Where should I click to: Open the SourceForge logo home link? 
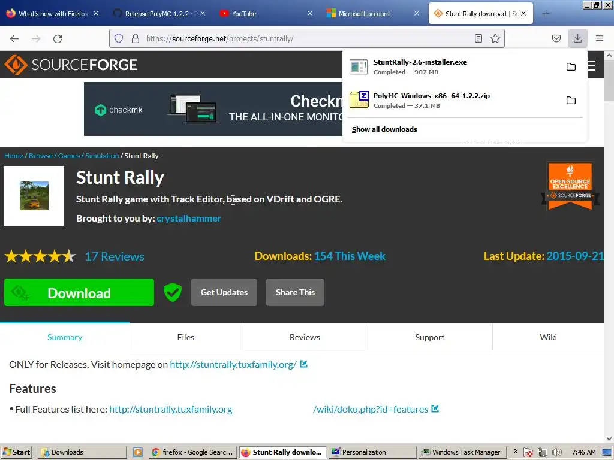71,65
